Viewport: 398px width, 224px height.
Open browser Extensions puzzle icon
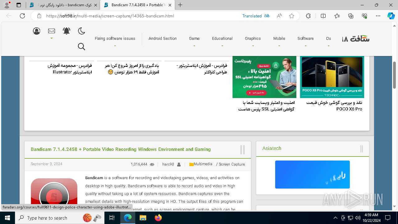pyautogui.click(x=308, y=16)
